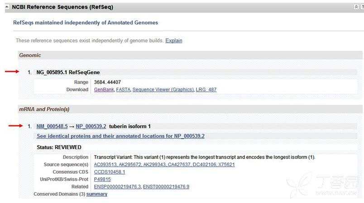Collapse the NCBI Reference Sequences section triangle
The height and width of the screenshot is (203, 364).
[x=7, y=7]
